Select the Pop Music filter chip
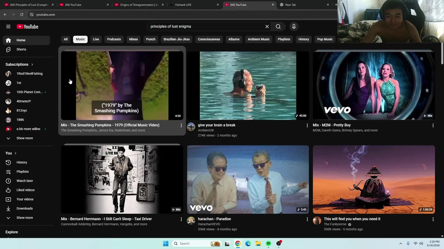 point(325,39)
